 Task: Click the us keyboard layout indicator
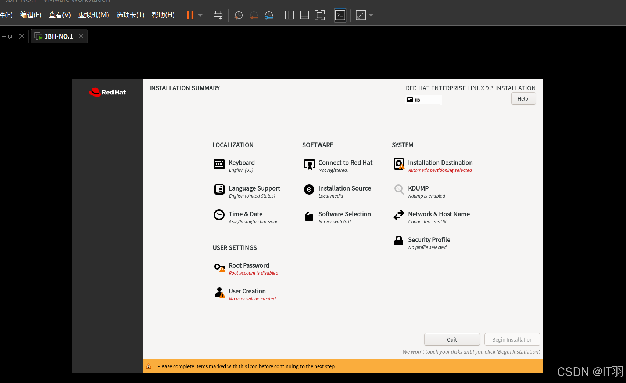(423, 100)
